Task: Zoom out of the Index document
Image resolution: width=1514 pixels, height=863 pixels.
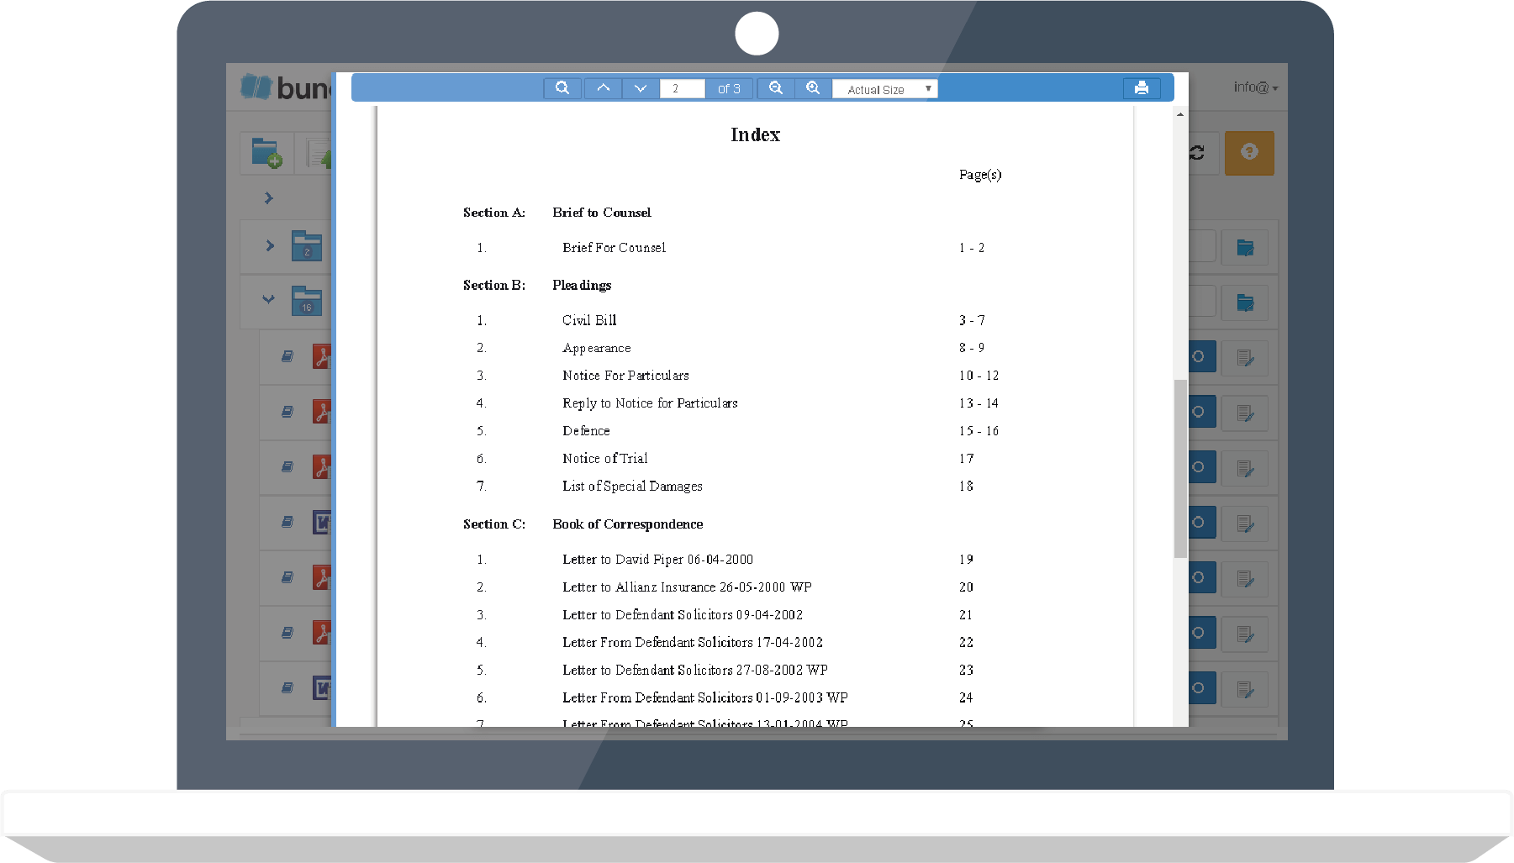Action: 775,87
